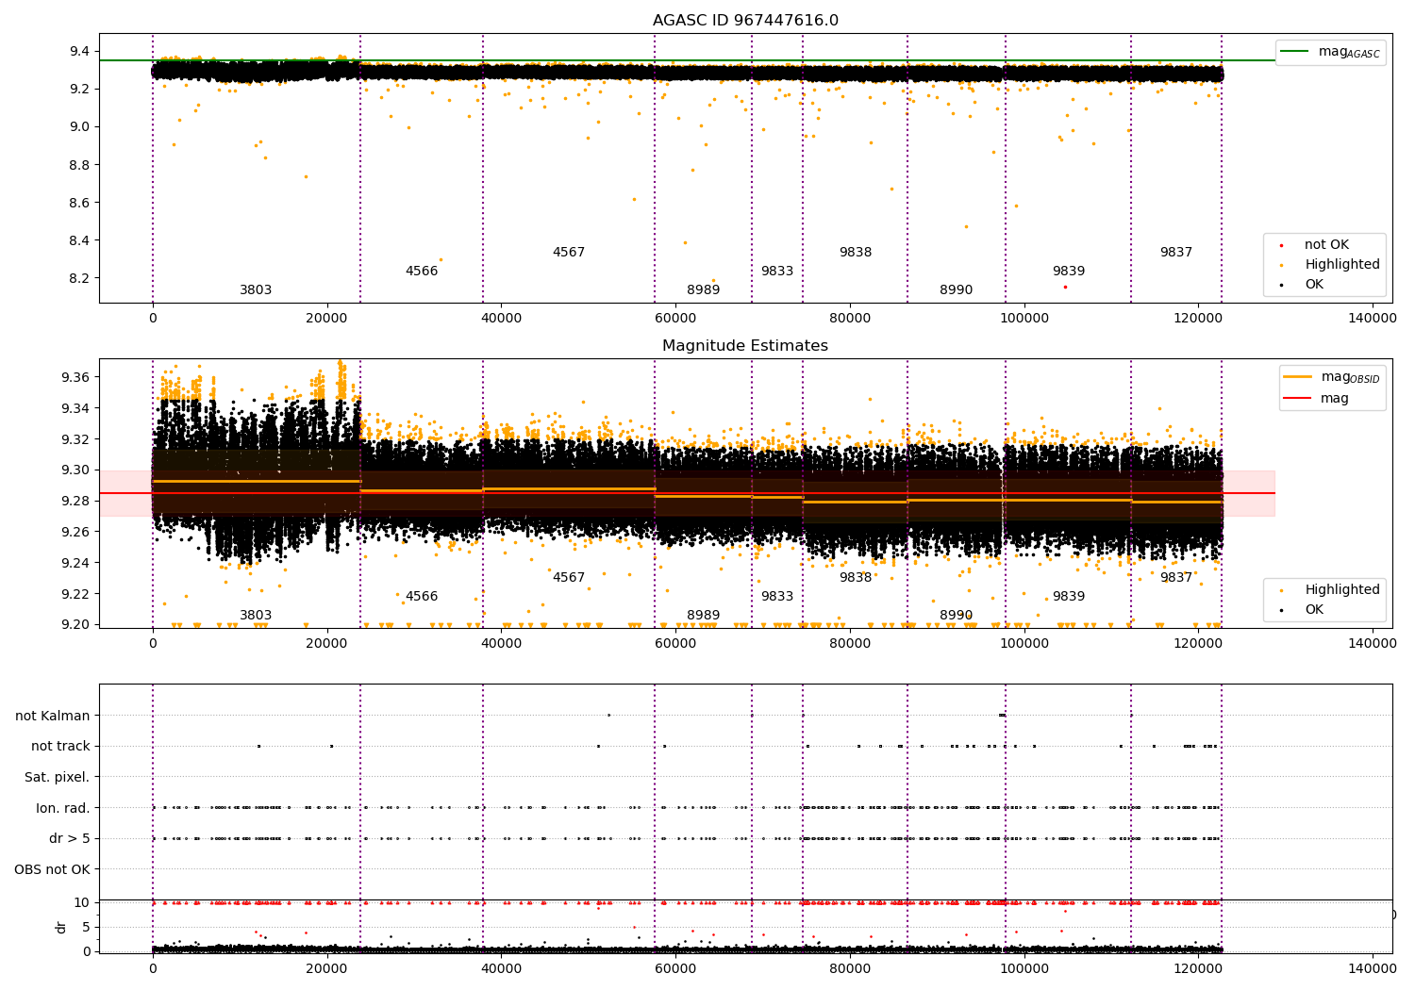Select the 'dr > 5' row label
1415x990 pixels.
coord(70,839)
